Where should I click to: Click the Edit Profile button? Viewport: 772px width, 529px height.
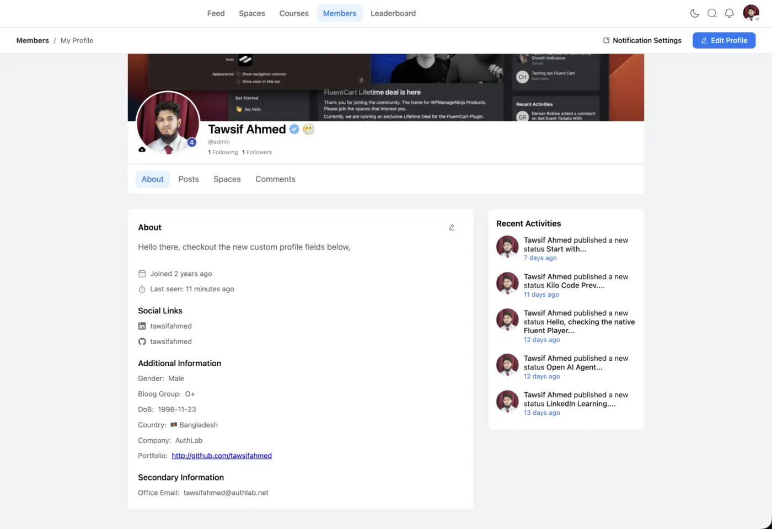click(724, 40)
